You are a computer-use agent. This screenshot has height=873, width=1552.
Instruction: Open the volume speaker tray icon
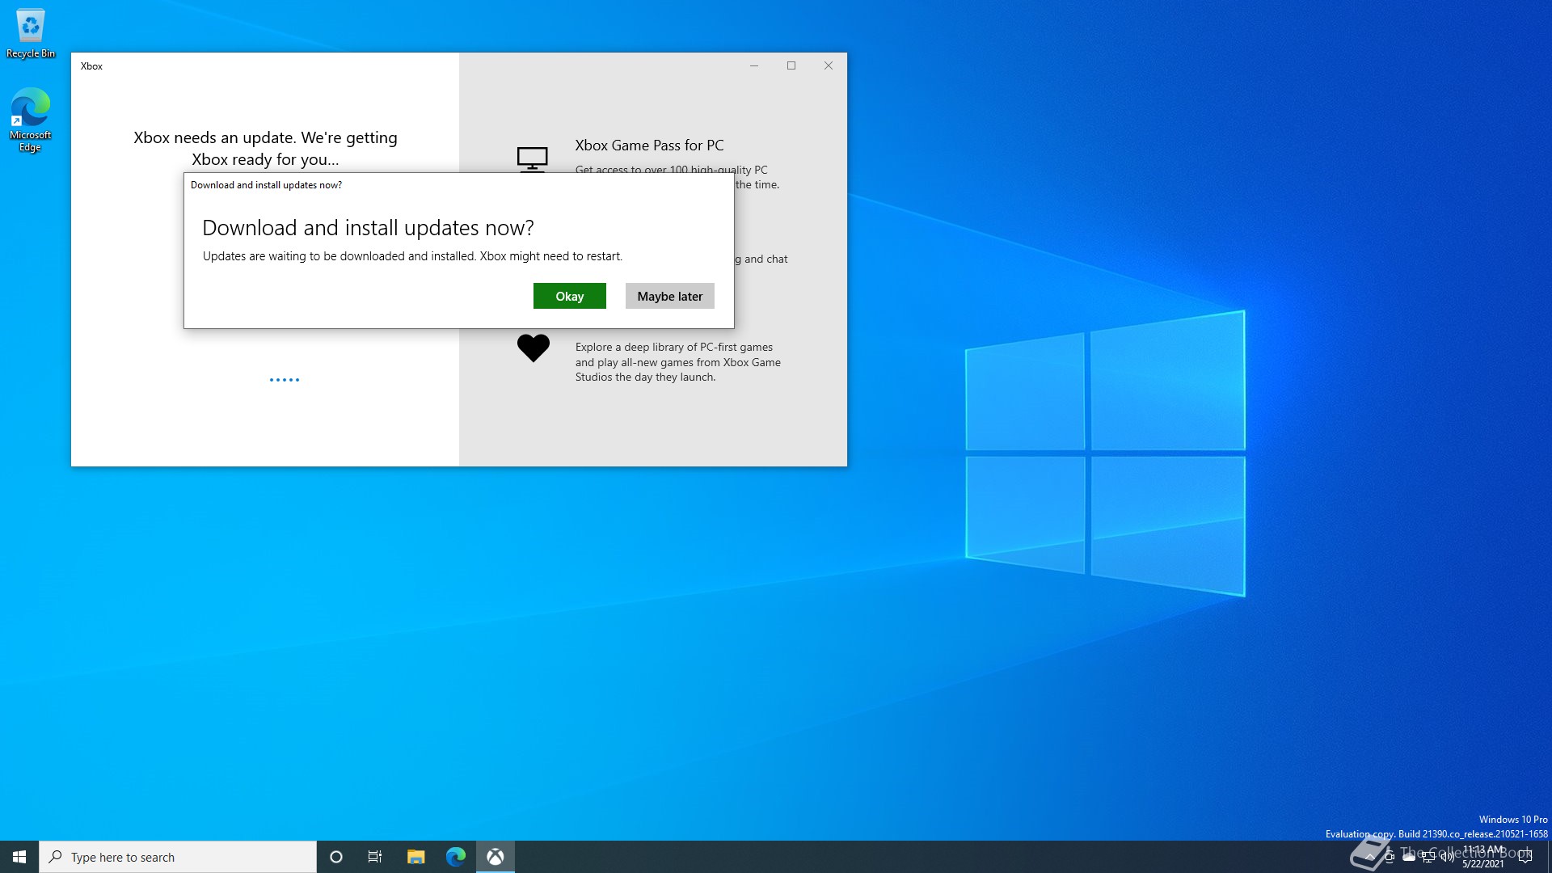pos(1448,857)
